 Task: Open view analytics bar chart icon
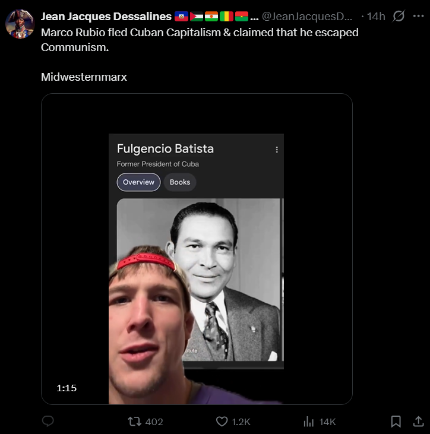pos(309,422)
